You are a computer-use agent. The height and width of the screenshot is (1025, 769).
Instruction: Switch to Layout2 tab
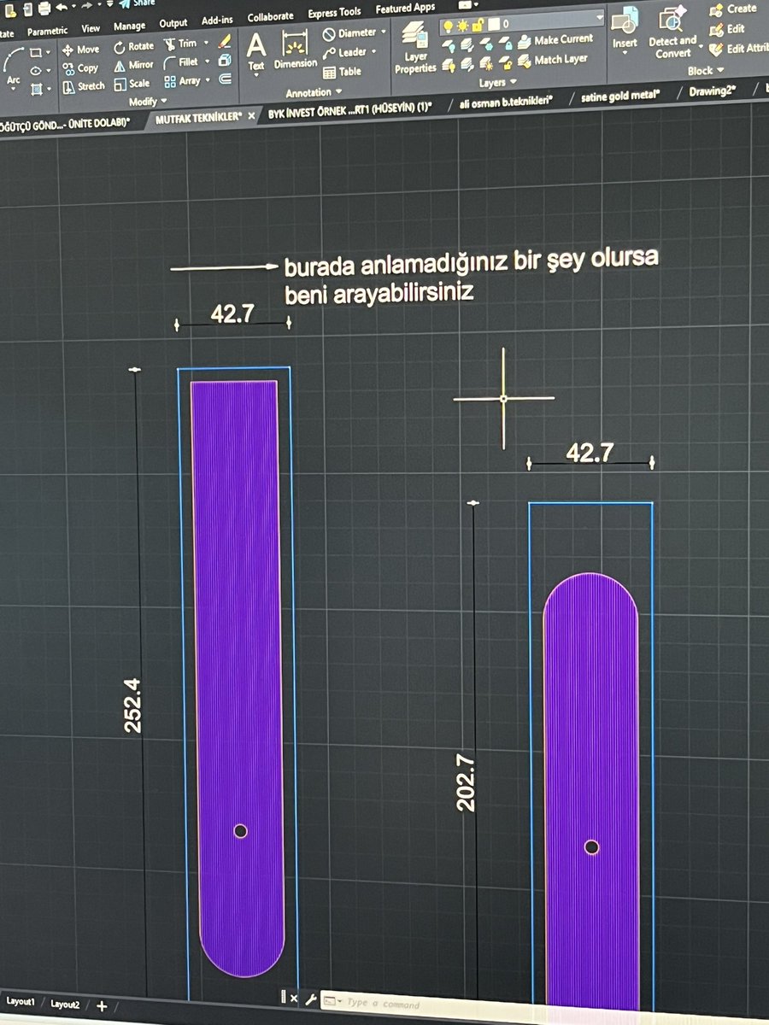pyautogui.click(x=65, y=1004)
